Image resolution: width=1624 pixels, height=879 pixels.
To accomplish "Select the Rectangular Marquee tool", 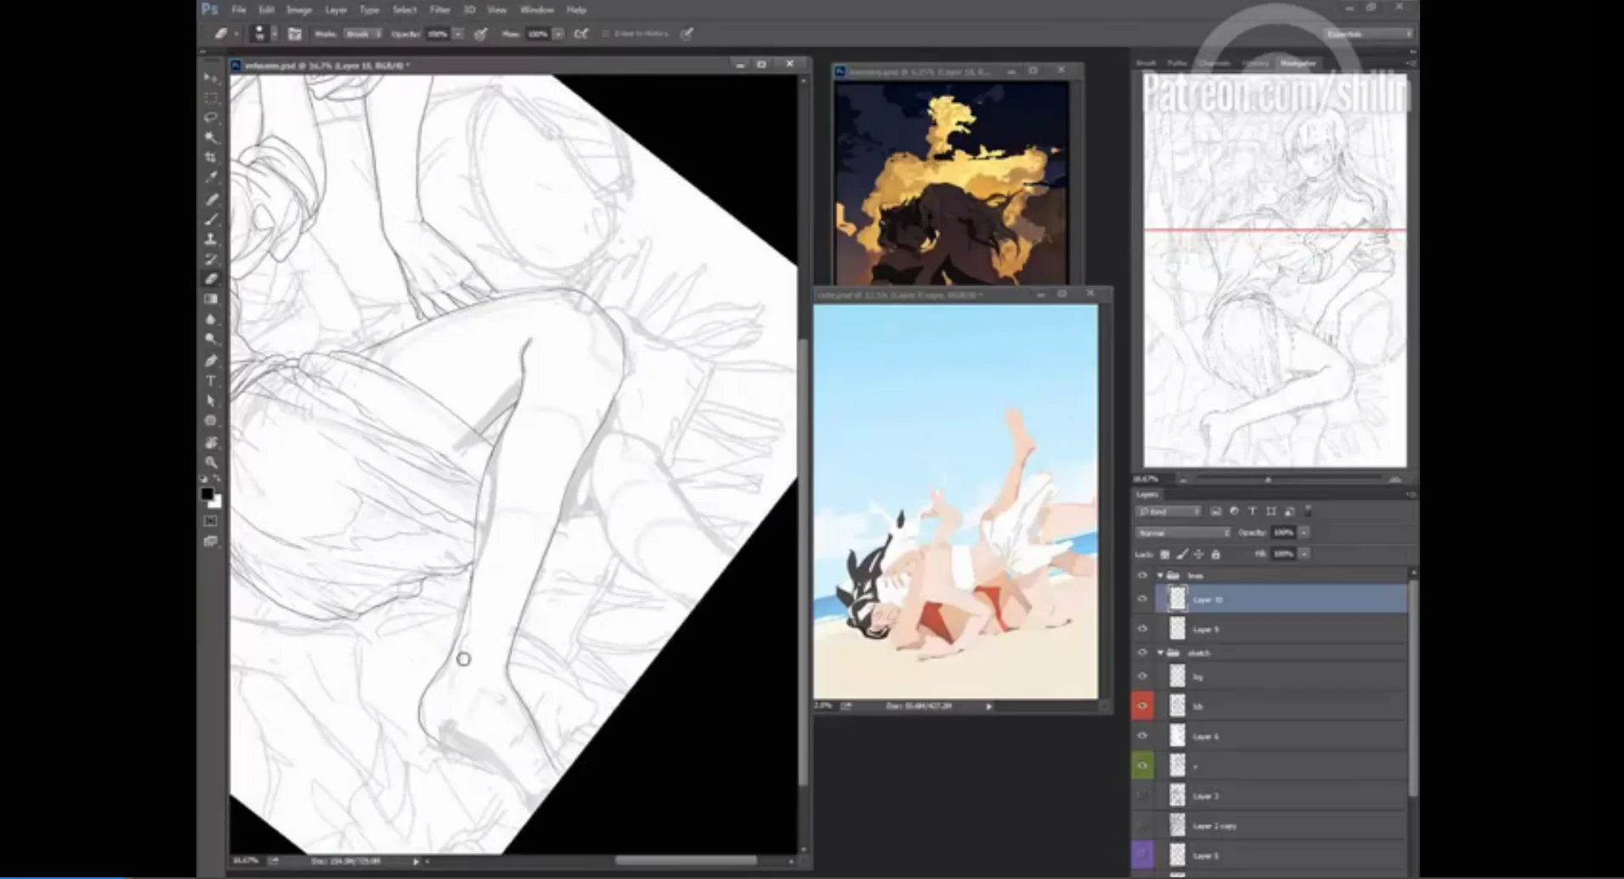I will 211,98.
